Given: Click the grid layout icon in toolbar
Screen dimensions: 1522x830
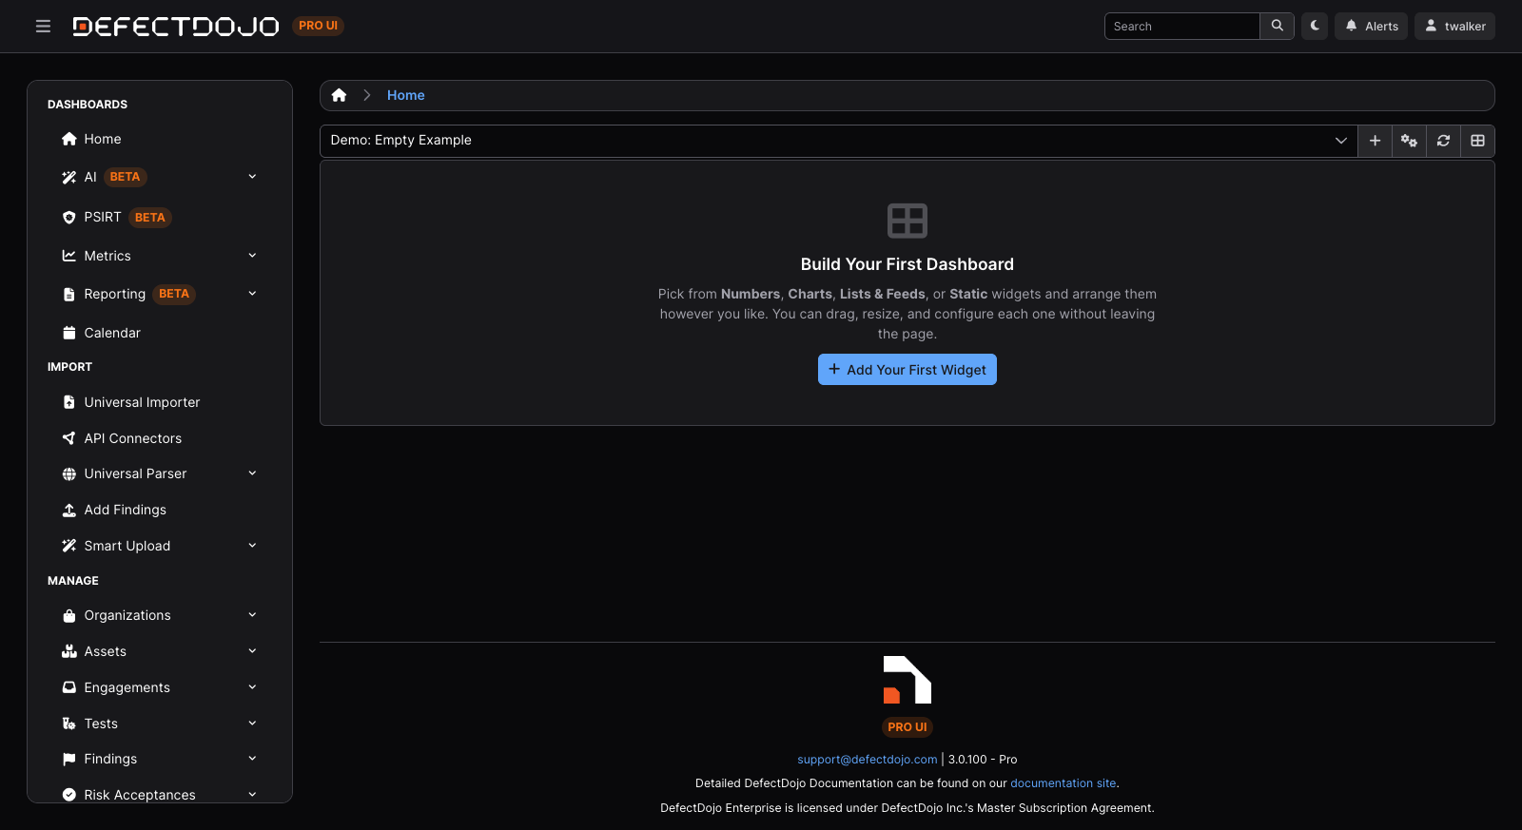Looking at the screenshot, I should [1477, 141].
